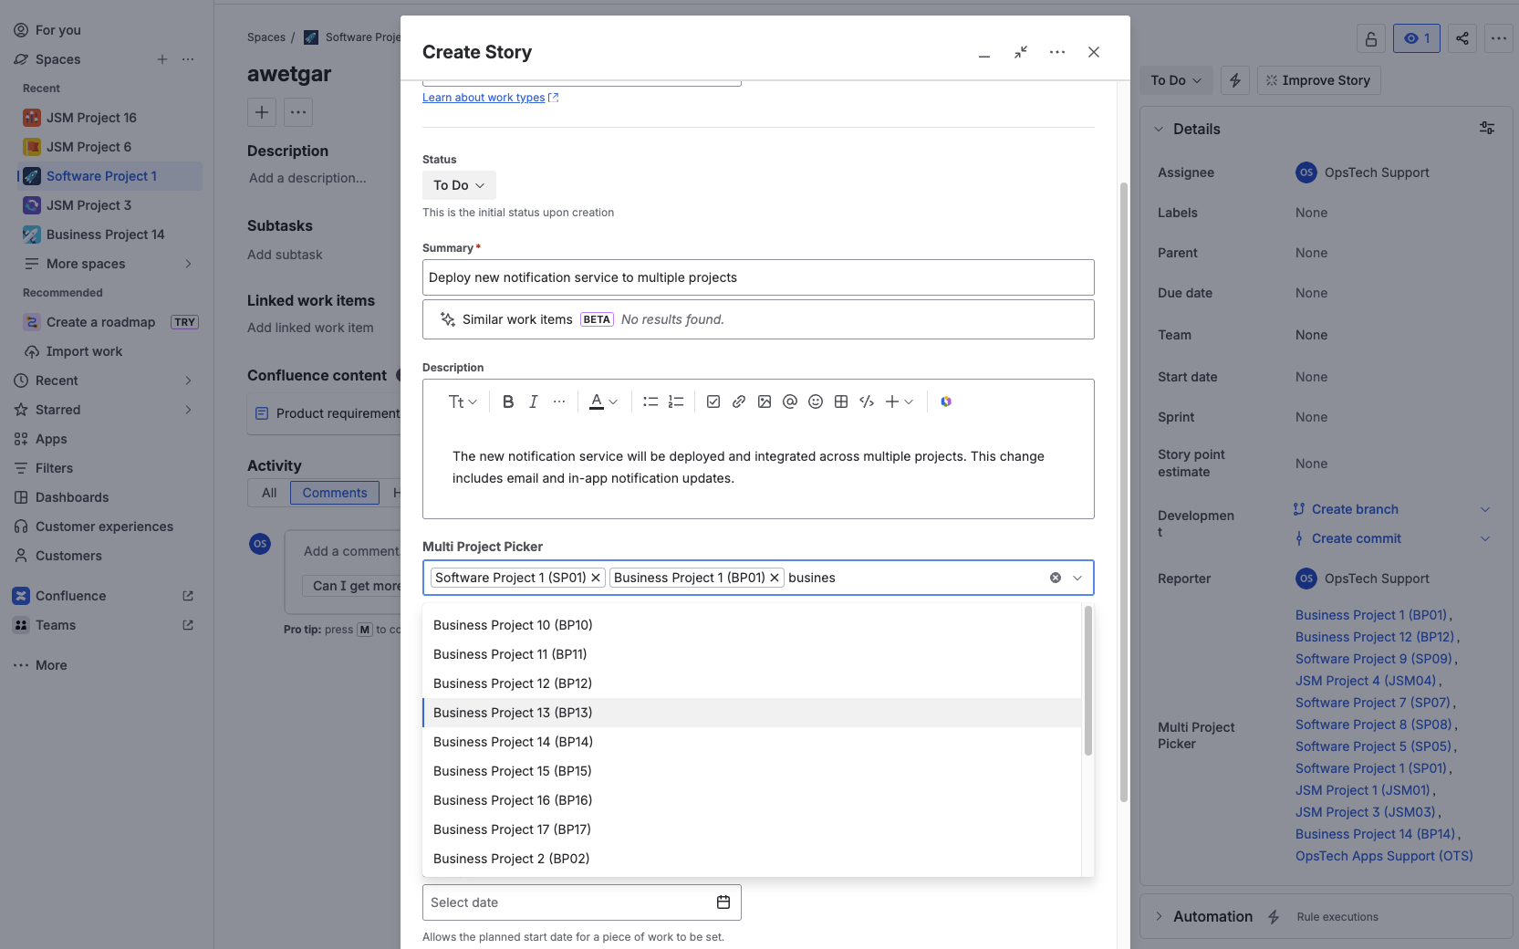Switch to the Comments tab

coord(334,493)
